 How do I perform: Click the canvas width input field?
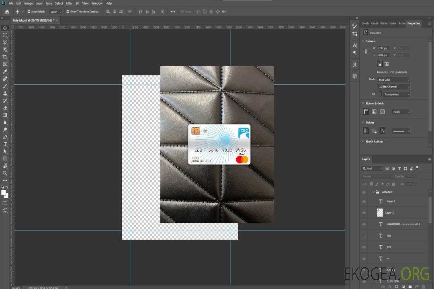point(383,48)
